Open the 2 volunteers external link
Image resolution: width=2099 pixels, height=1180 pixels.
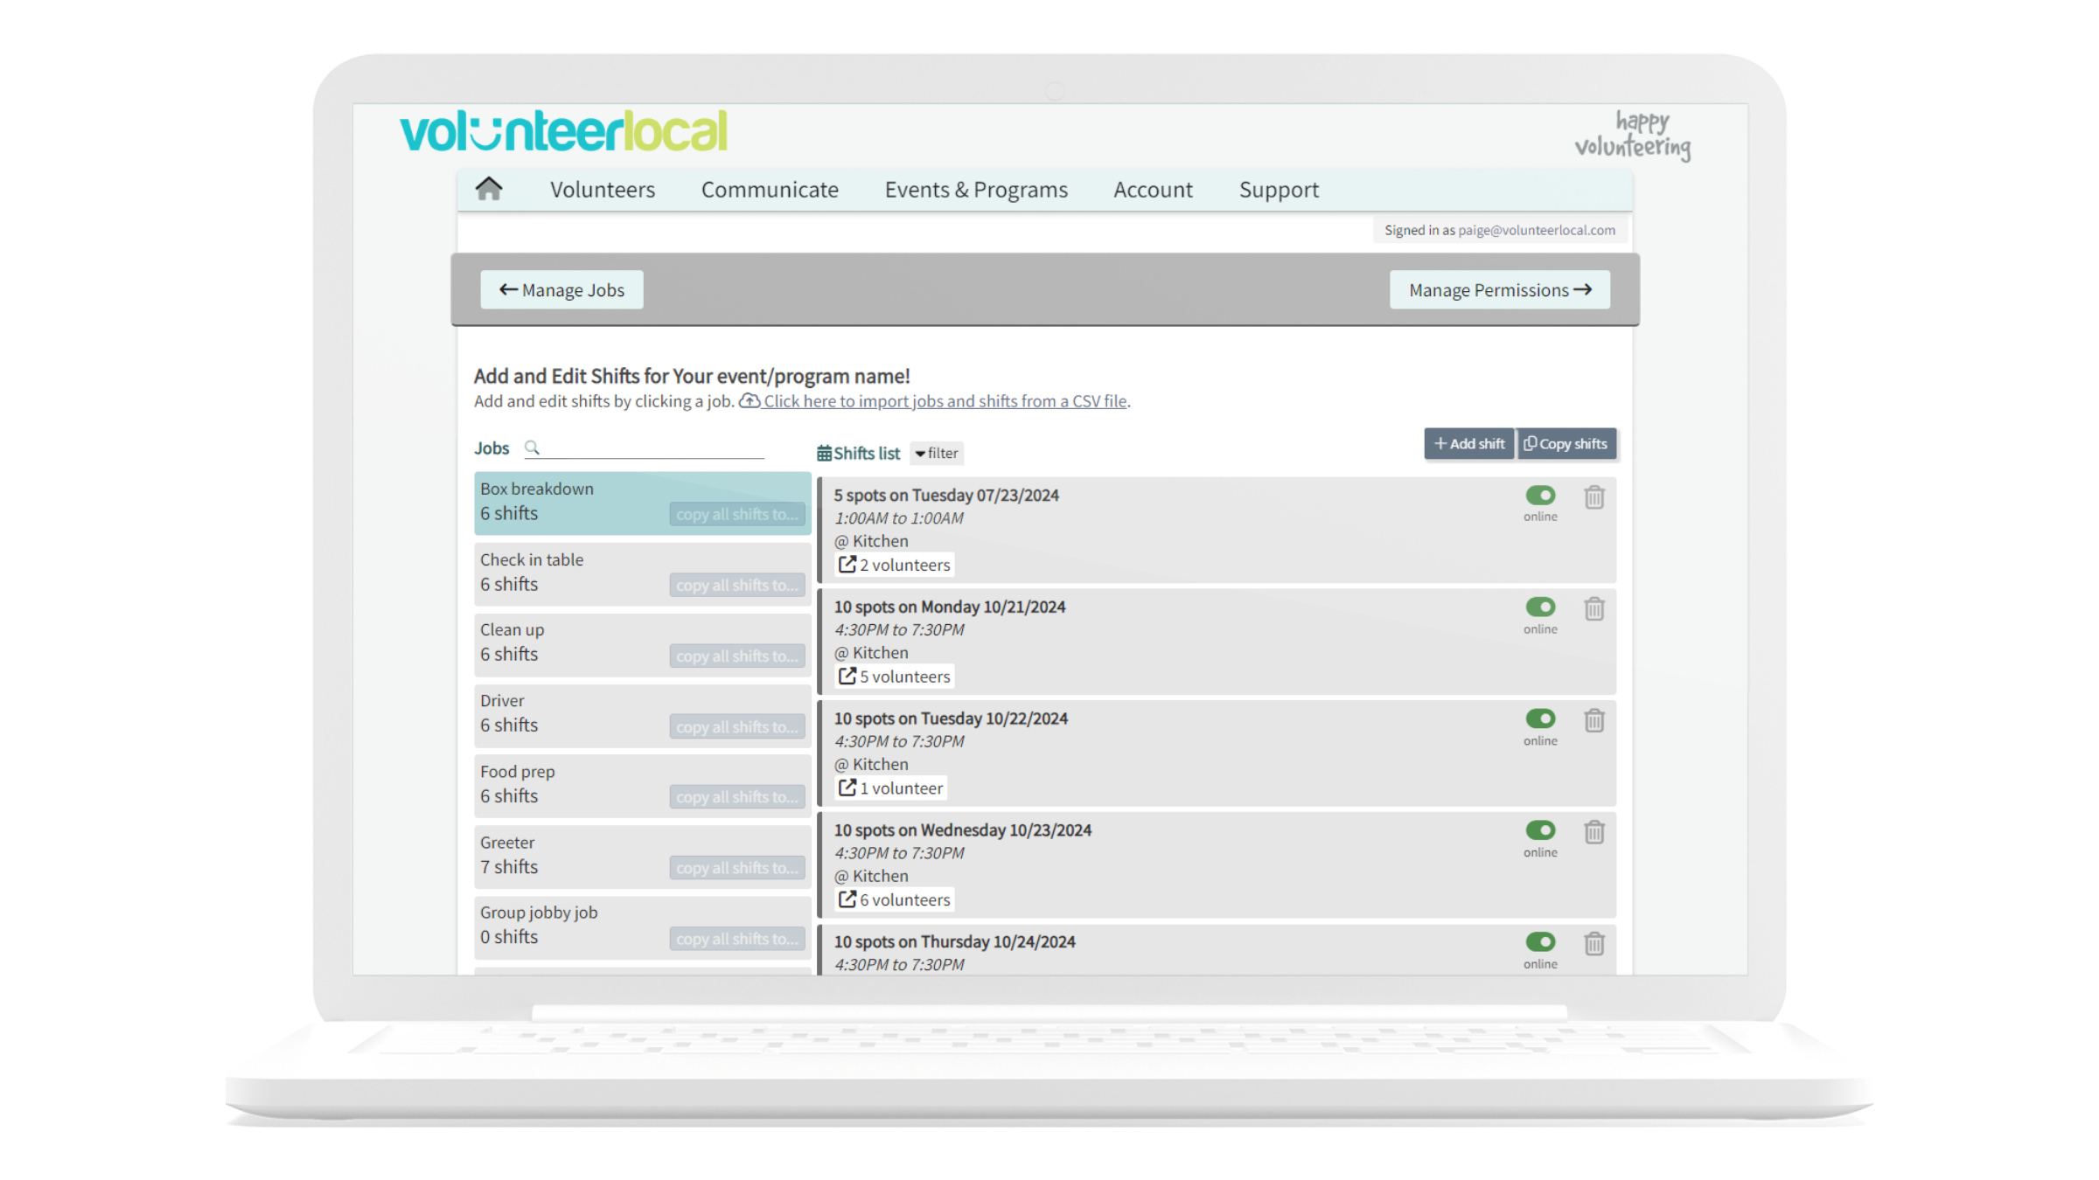[x=894, y=564]
